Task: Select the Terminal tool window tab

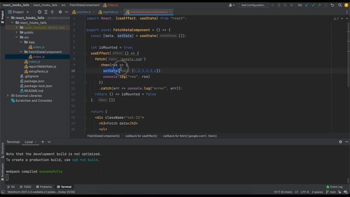Action: pyautogui.click(x=64, y=187)
